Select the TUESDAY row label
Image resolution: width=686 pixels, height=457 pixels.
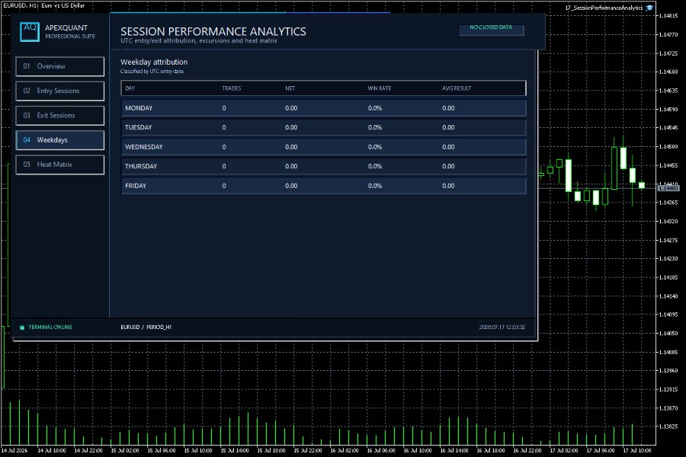138,127
